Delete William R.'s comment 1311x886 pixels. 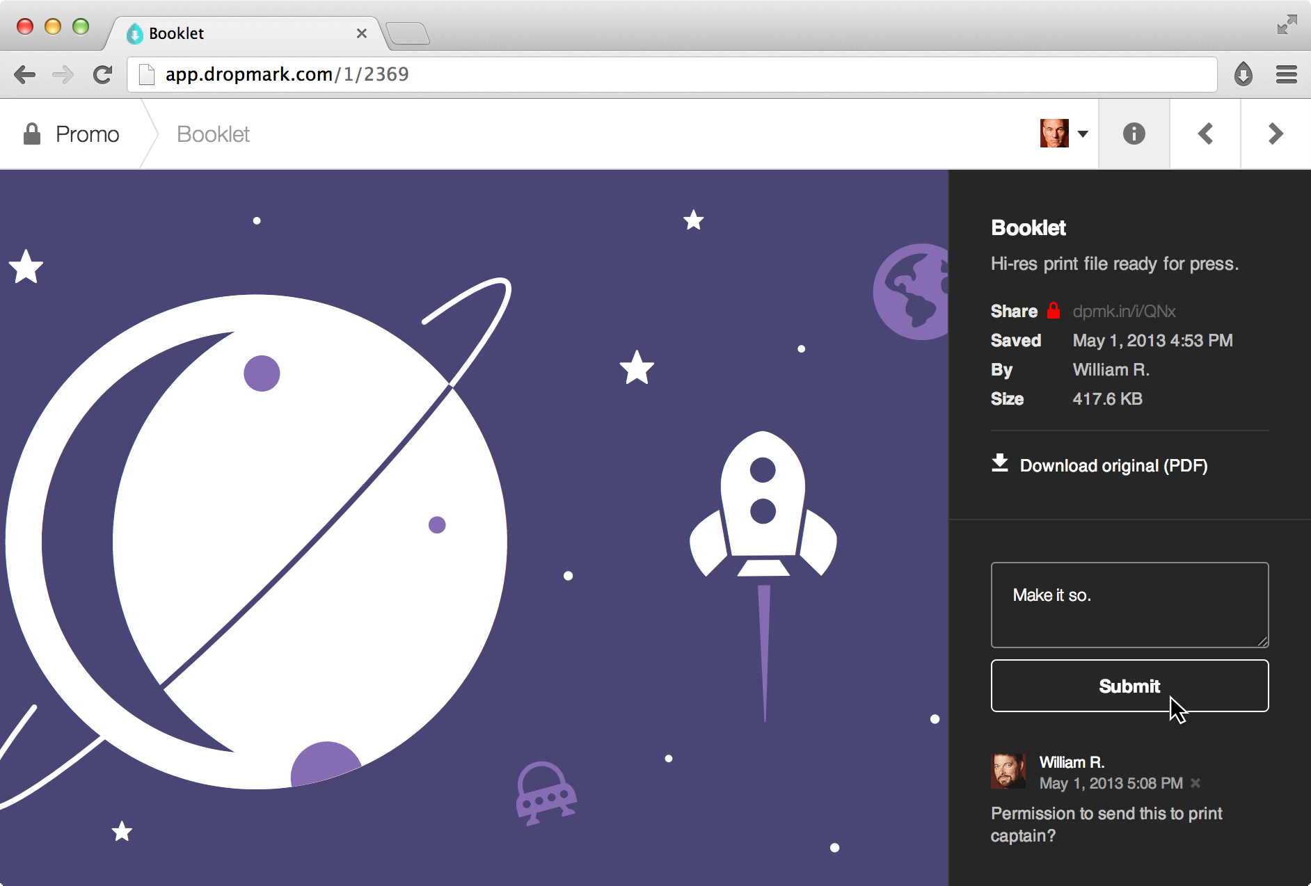pos(1195,783)
